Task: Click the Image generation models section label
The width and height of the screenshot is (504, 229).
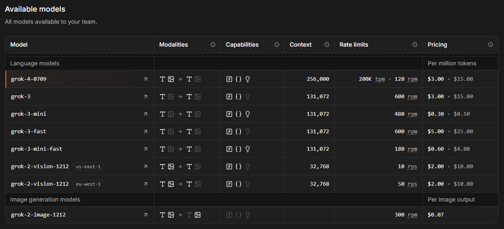Action: point(45,199)
